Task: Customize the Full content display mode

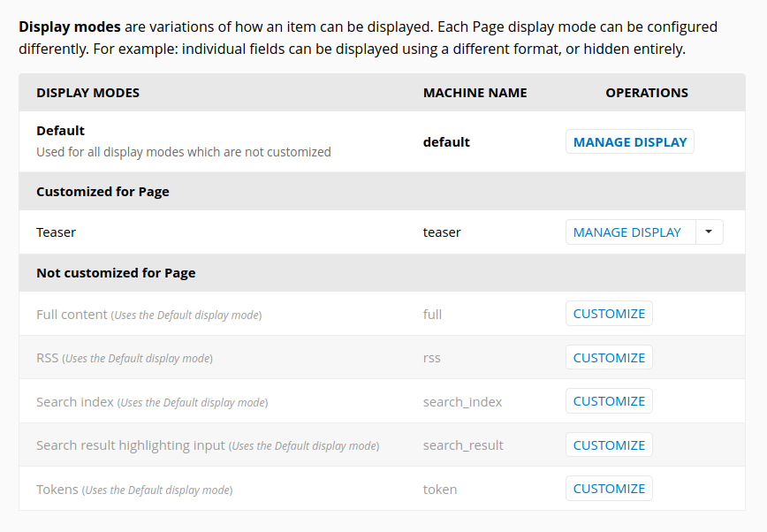Action: tap(609, 313)
